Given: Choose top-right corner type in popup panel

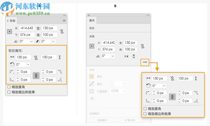Looking at the screenshot, I should tap(196, 93).
